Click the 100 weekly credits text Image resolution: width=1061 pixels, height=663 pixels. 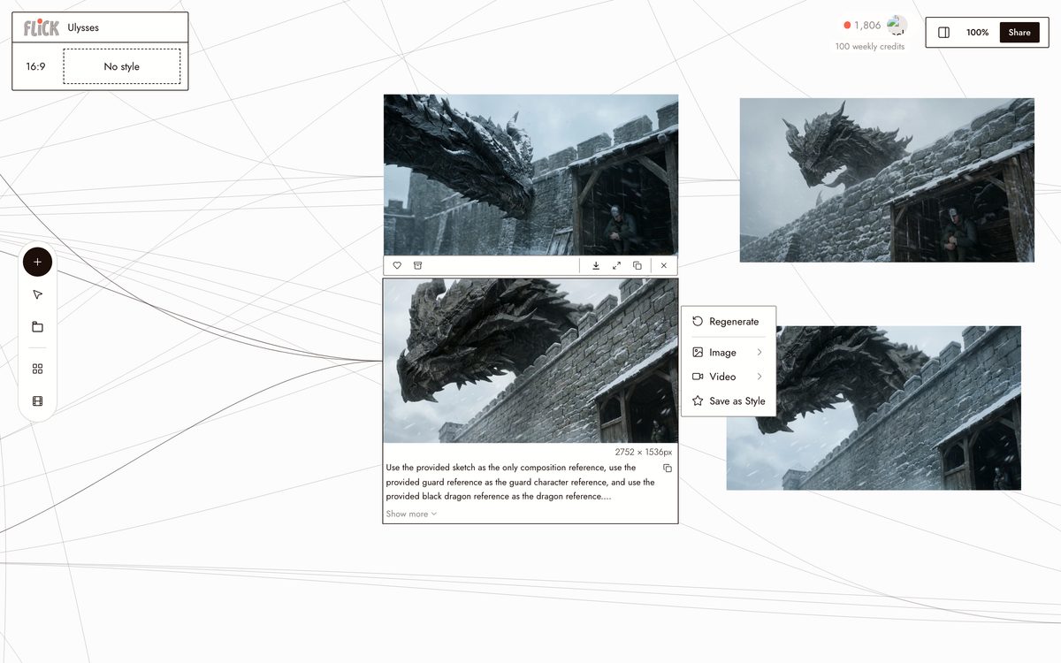point(870,47)
